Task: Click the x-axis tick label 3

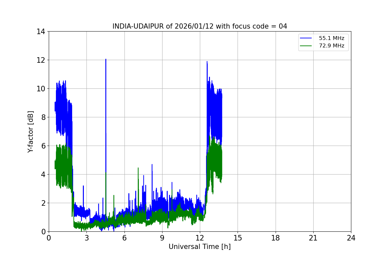Action: [x=86, y=238]
